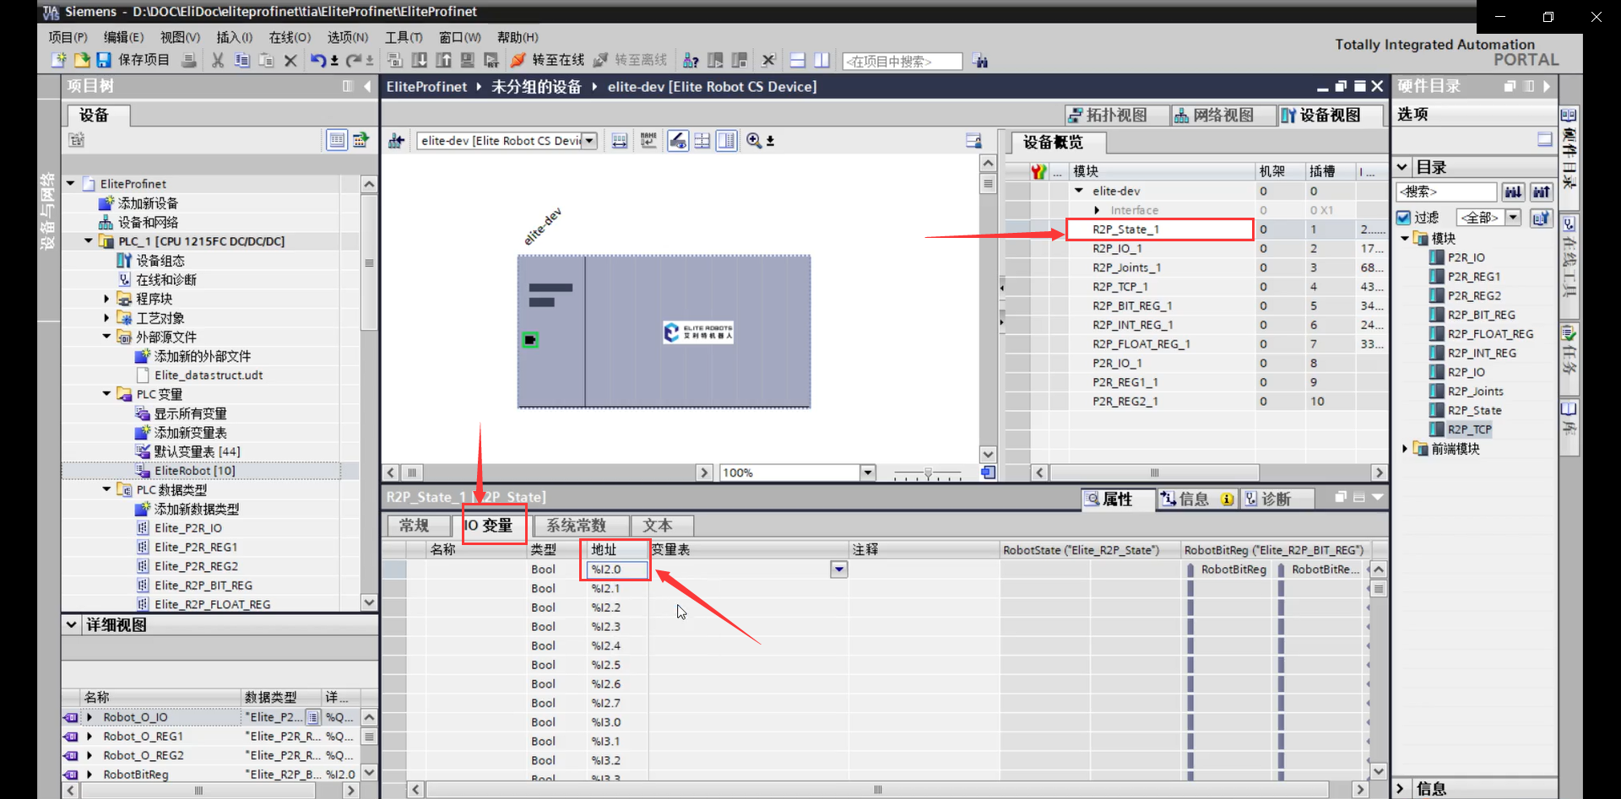Click the split editor horizontally icon
The width and height of the screenshot is (1621, 799).
797,60
